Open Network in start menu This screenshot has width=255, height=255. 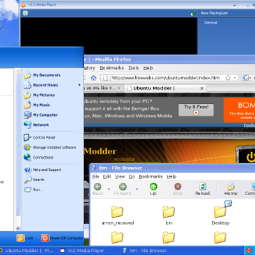[x=36, y=125]
